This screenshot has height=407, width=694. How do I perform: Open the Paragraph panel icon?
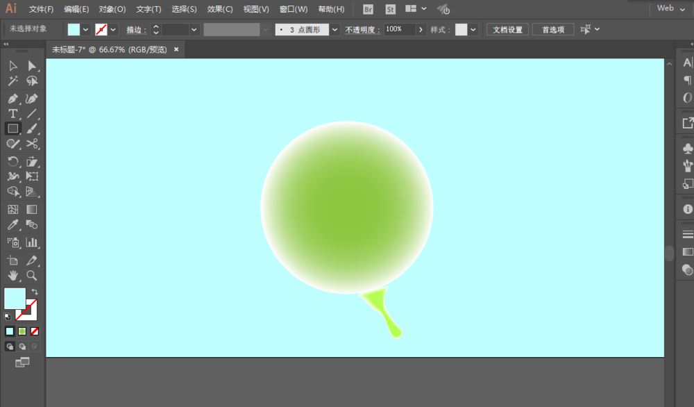686,80
